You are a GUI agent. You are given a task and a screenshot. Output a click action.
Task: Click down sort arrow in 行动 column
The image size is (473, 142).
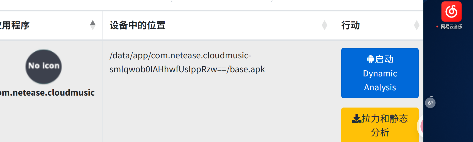coord(417,28)
